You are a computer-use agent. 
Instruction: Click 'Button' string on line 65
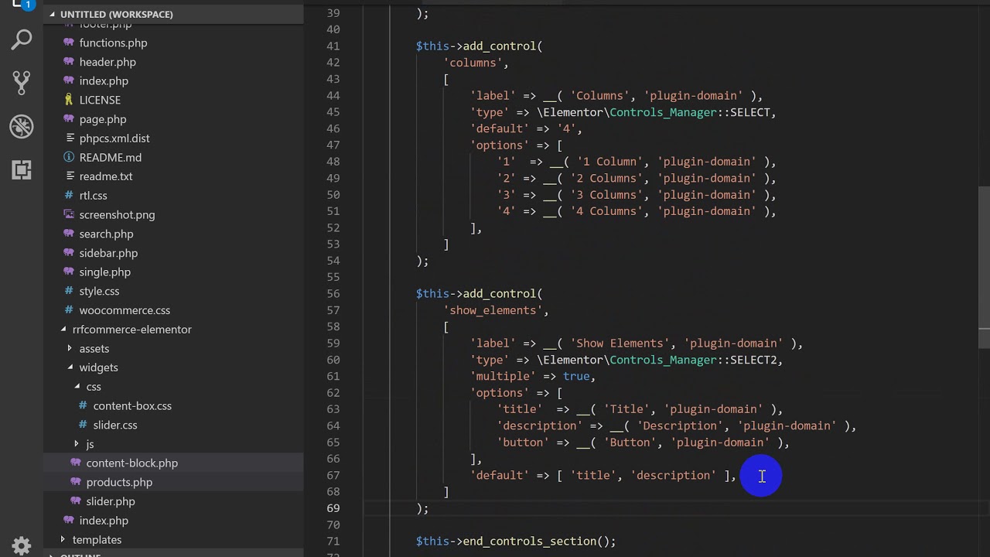(629, 443)
